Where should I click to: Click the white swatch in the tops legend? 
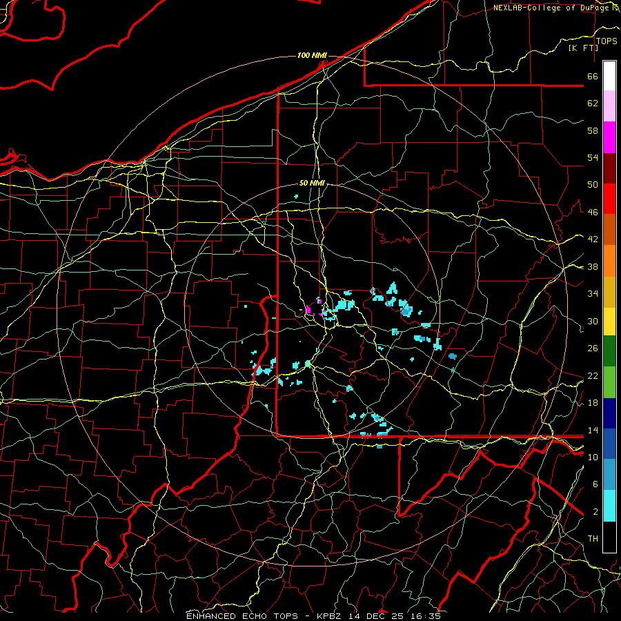tap(609, 76)
